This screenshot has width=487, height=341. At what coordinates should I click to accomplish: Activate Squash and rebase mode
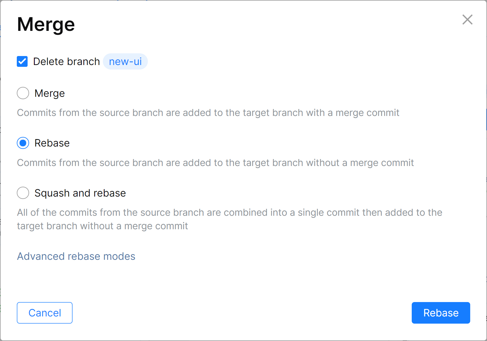point(23,193)
